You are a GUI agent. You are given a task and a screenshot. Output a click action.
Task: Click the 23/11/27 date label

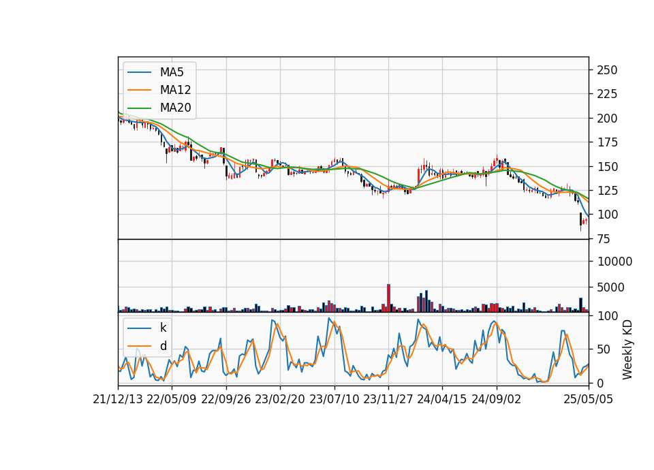(x=388, y=399)
